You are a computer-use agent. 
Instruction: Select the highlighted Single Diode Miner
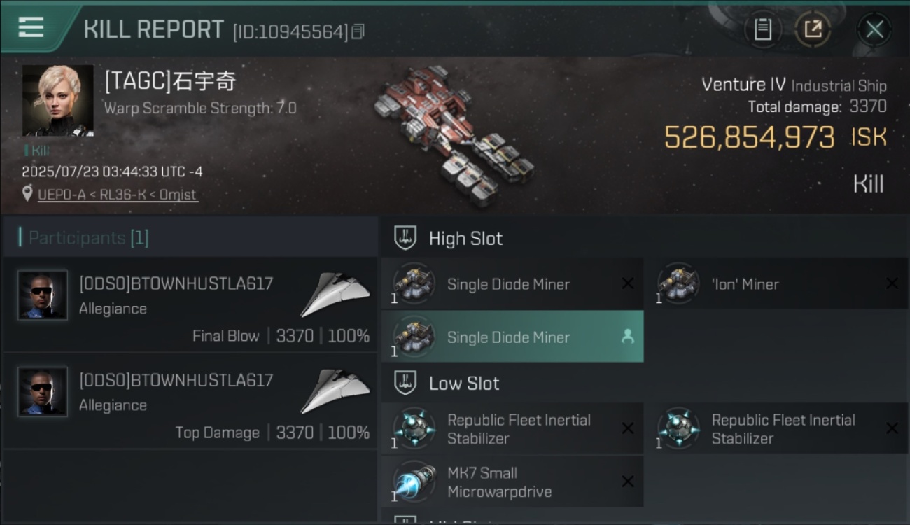[x=512, y=337]
